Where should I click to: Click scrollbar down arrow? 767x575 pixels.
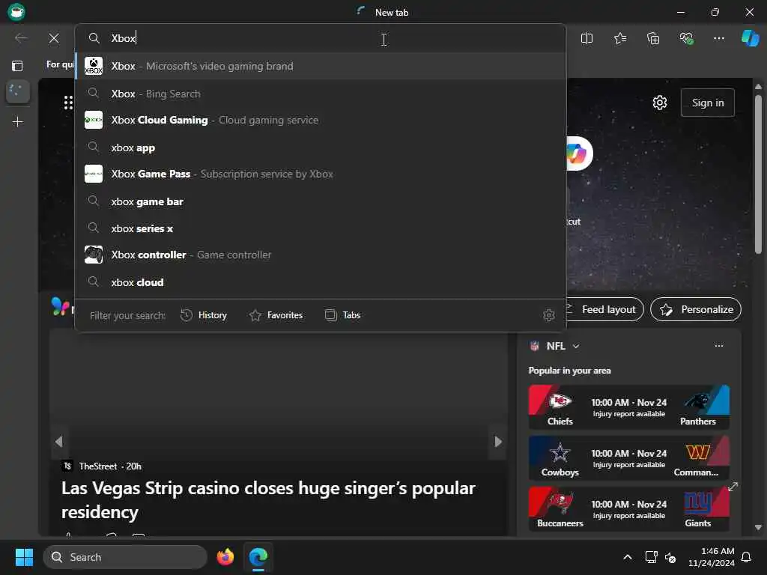[x=758, y=528]
